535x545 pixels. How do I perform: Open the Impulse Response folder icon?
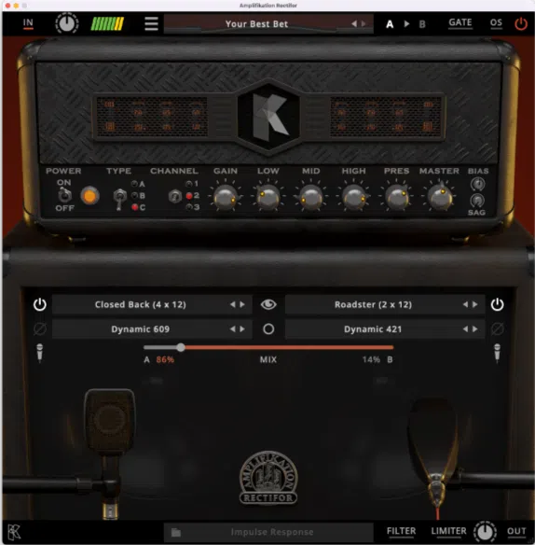click(x=176, y=532)
